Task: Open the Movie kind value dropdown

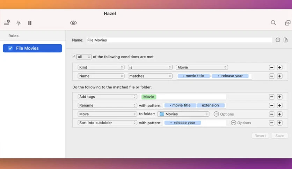Action: 202,67
